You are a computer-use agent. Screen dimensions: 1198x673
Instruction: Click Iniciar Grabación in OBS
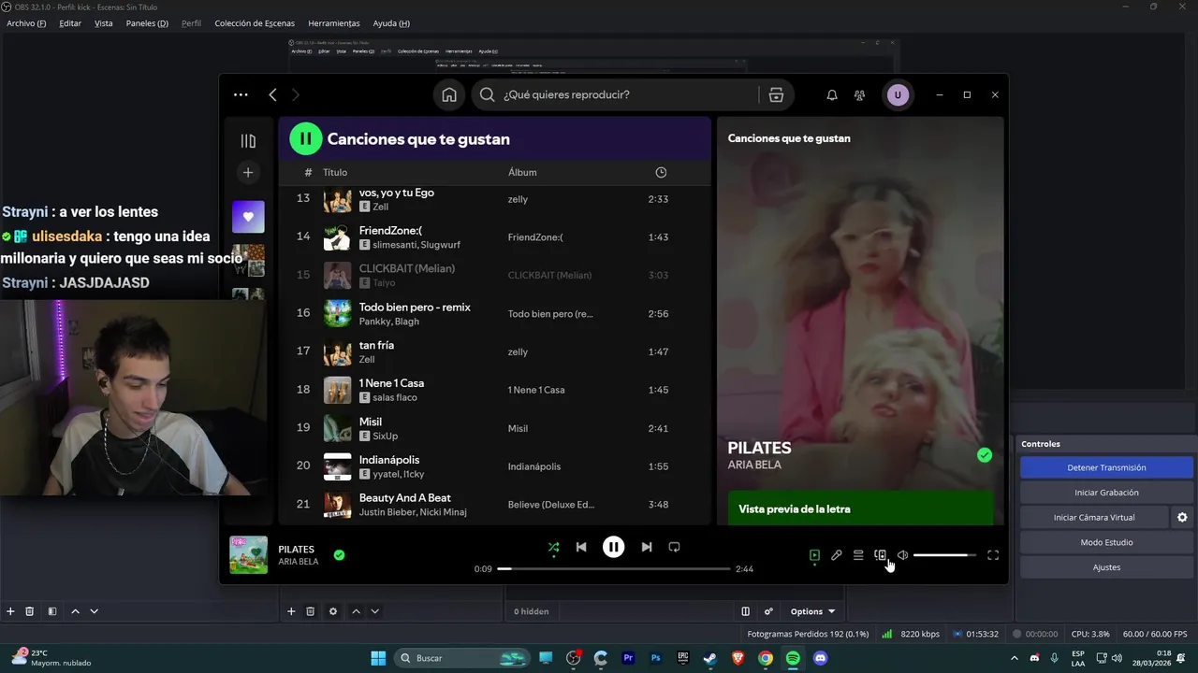pos(1106,493)
